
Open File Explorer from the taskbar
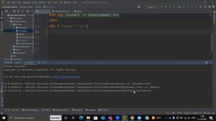[x=88, y=118]
